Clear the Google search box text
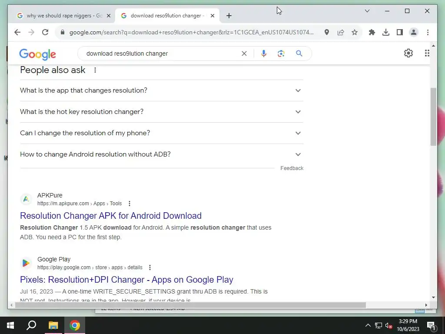The image size is (445, 334). (x=244, y=53)
